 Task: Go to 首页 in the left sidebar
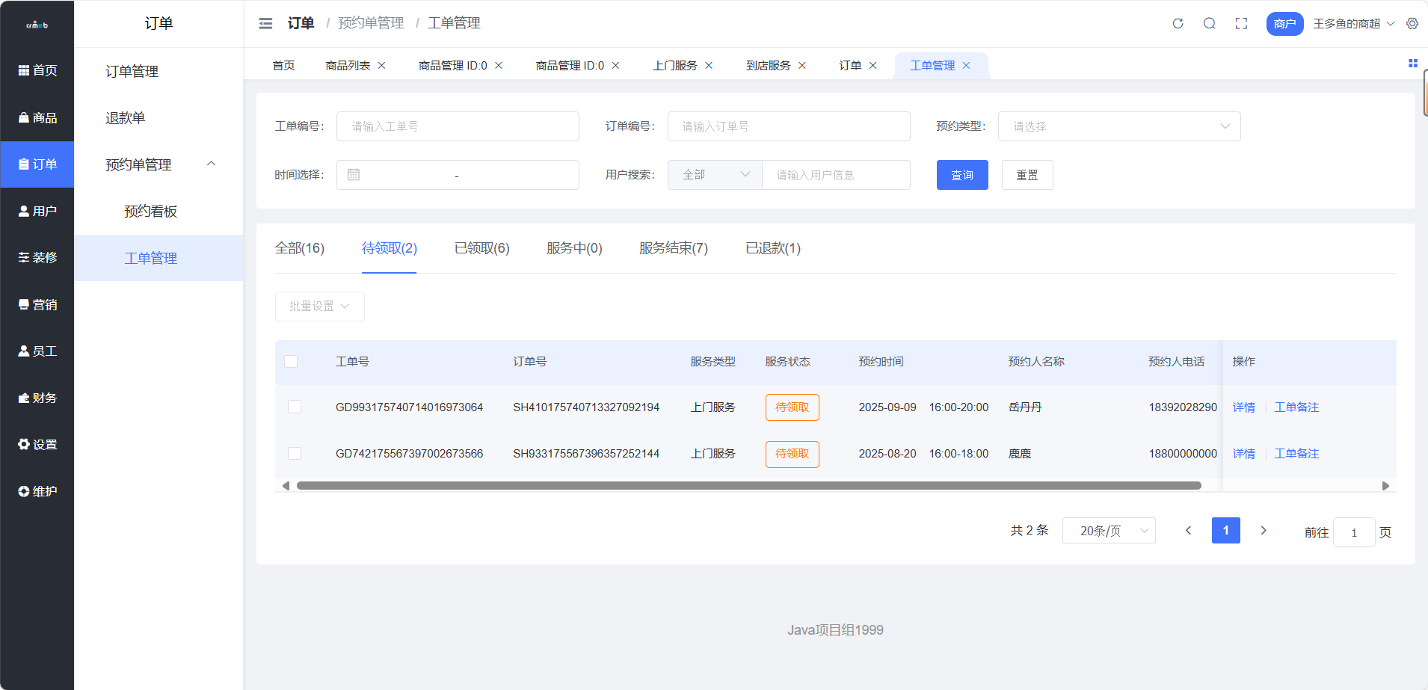[x=37, y=70]
